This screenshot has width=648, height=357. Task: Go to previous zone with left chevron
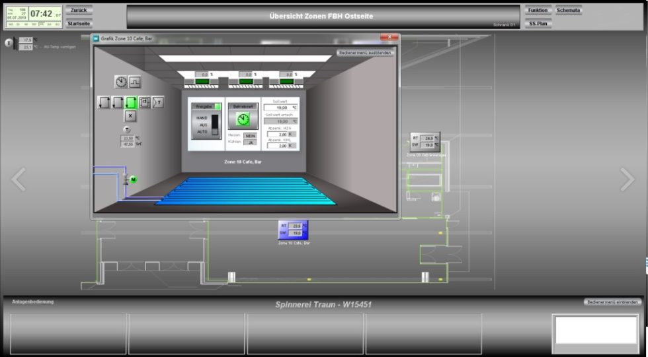(19, 179)
